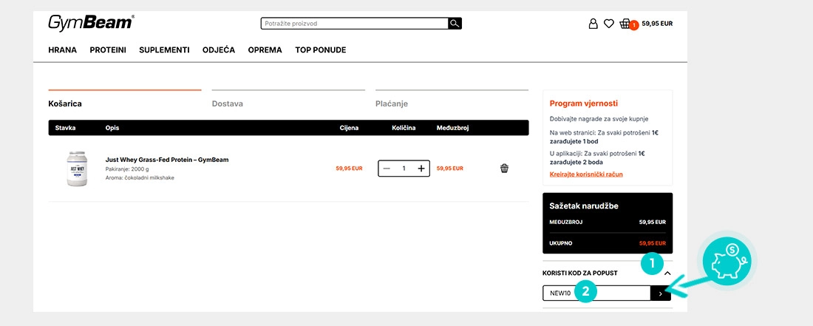Image resolution: width=813 pixels, height=326 pixels.
Task: Open the TOP PONUDE menu
Action: click(x=320, y=50)
